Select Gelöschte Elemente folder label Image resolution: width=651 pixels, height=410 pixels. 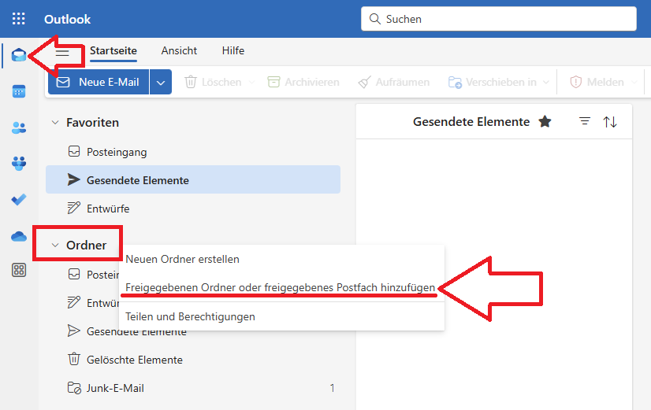135,360
